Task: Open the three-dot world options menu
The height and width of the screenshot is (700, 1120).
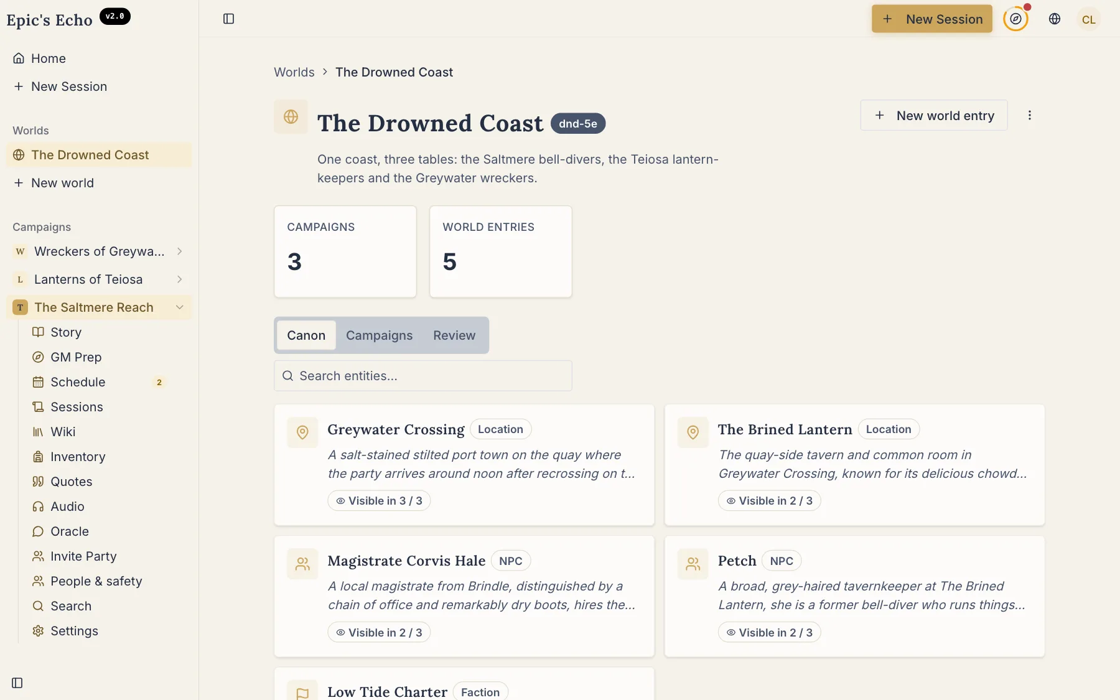Action: 1030,115
